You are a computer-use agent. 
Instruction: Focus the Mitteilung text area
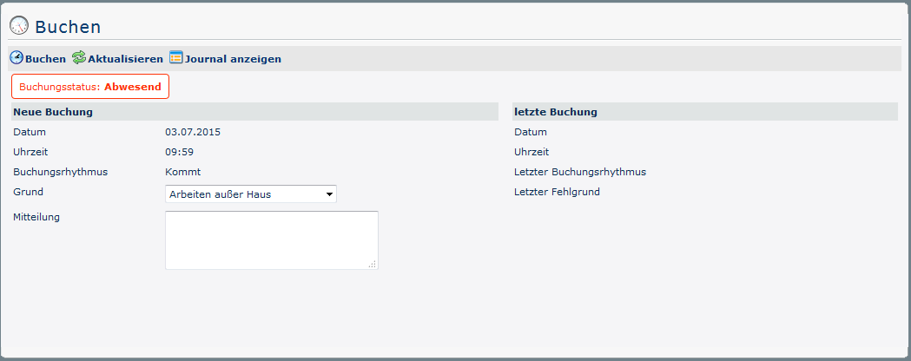click(271, 240)
